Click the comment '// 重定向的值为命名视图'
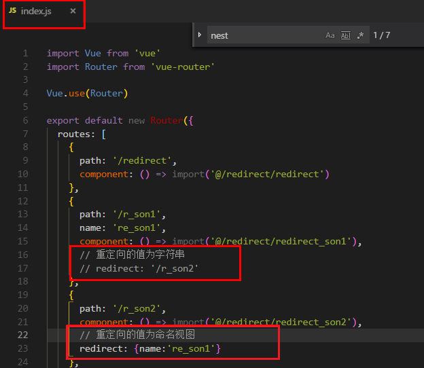The width and height of the screenshot is (424, 368). (x=137, y=335)
